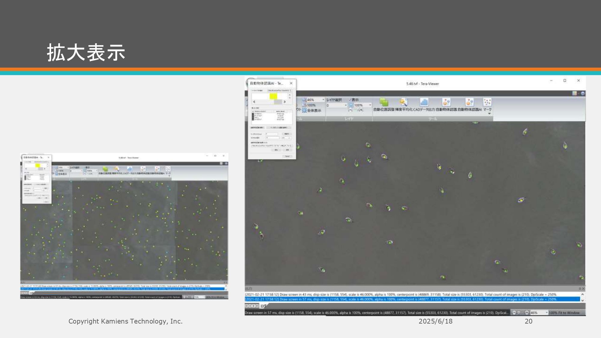Click zoom-in icon in status bar
Screen dimensions: 601x338
point(527,313)
